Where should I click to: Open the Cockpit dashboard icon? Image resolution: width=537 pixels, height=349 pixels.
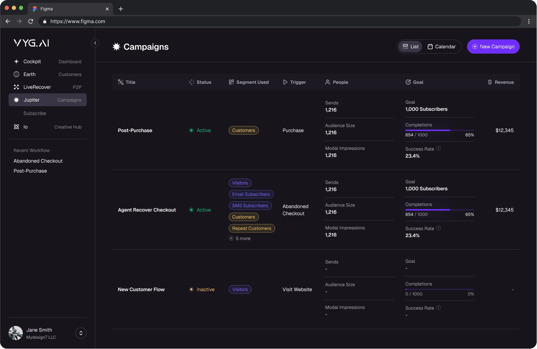click(x=16, y=61)
